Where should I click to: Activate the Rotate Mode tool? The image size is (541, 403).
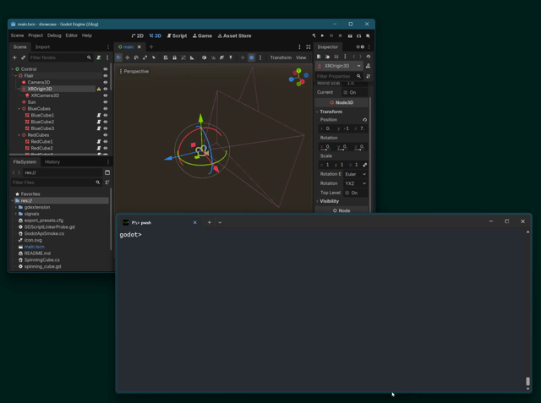[136, 57]
